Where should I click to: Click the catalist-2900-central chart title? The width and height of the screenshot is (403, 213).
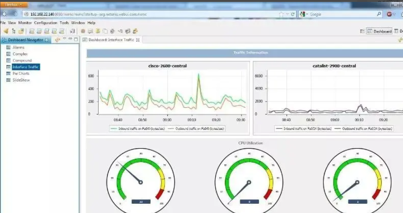tap(335, 66)
